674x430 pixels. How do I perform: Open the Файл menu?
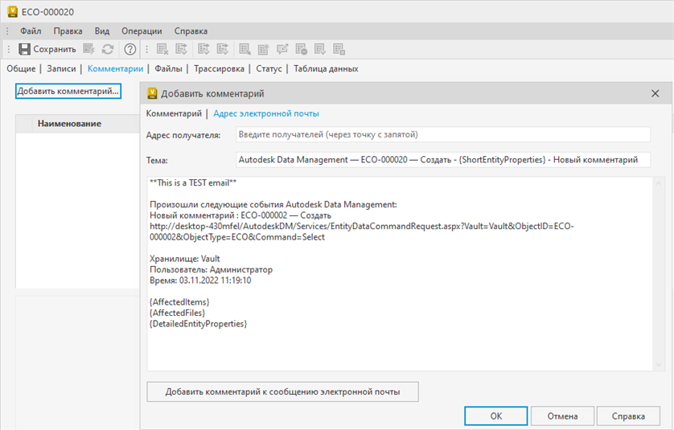click(31, 31)
